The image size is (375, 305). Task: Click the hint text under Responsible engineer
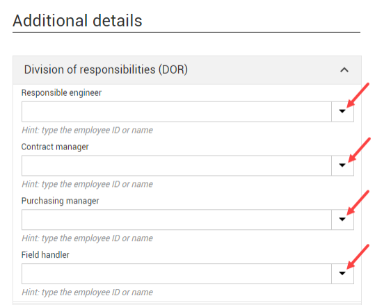pyautogui.click(x=87, y=130)
